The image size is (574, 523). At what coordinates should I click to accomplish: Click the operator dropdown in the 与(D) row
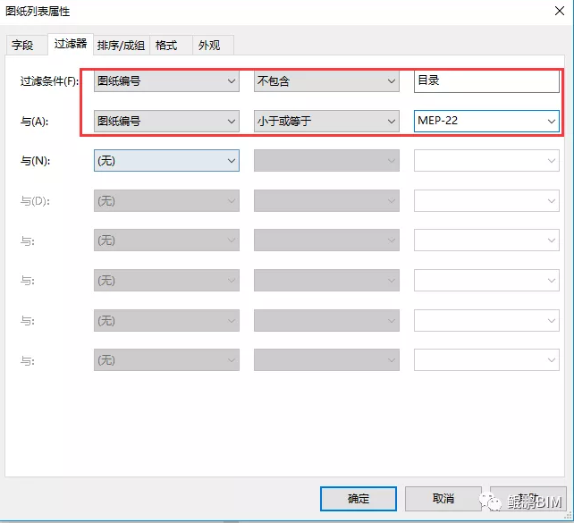click(326, 201)
